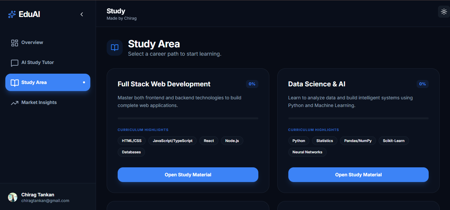Image resolution: width=450 pixels, height=210 pixels.
Task: Open Study Material for Data Science & AI
Action: point(358,175)
